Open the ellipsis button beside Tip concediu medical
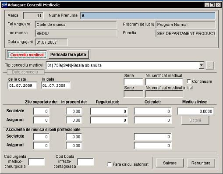This screenshot has width=223, height=174. (210, 65)
